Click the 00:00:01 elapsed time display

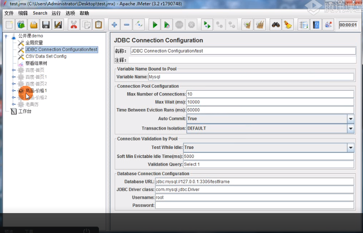pos(348,25)
